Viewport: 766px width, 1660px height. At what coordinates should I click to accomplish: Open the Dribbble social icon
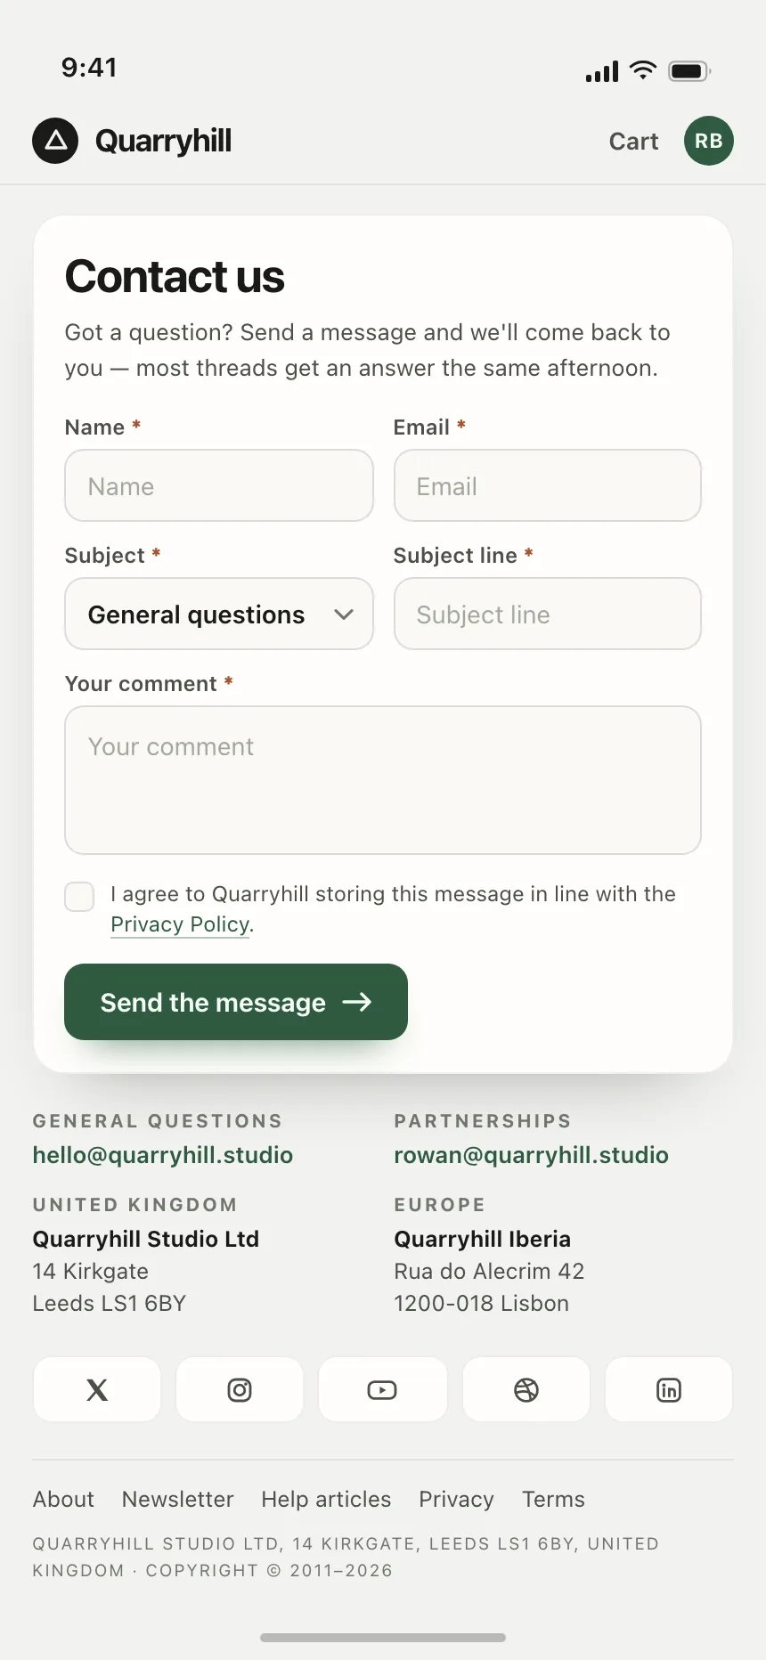point(526,1389)
